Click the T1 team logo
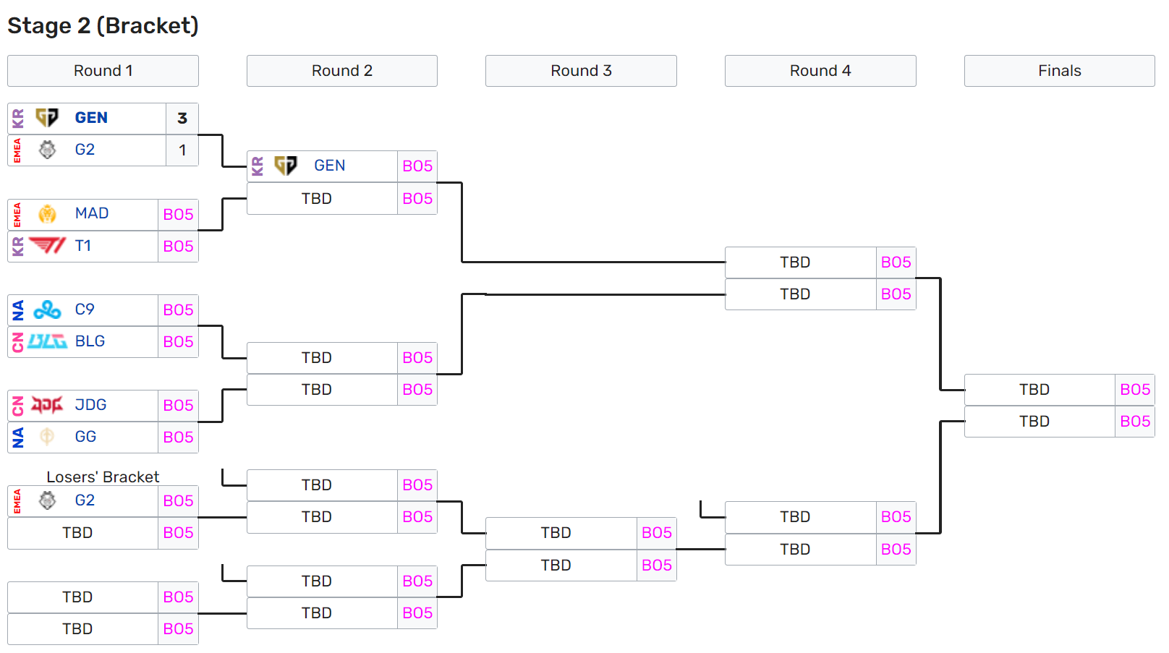The height and width of the screenshot is (653, 1169). point(47,246)
